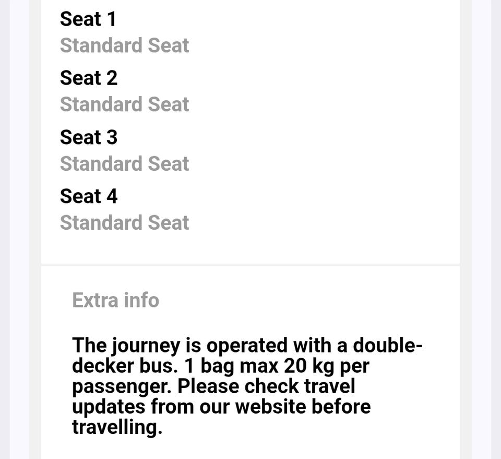This screenshot has width=501, height=459.
Task: Select the Seat 4 heading
Action: 88,196
